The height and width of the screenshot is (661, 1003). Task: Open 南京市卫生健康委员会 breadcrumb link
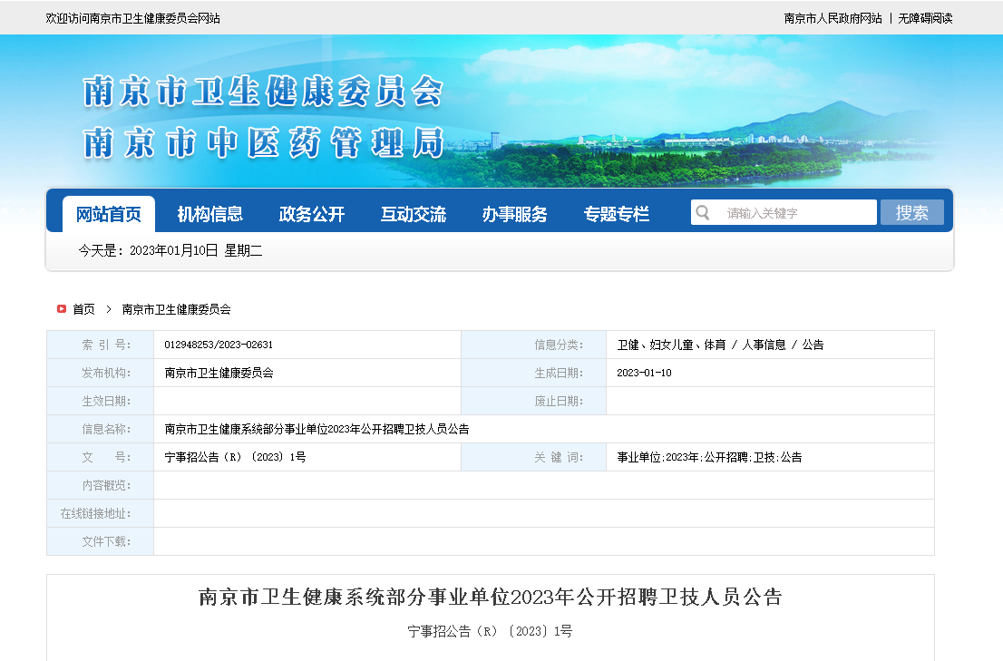[177, 309]
